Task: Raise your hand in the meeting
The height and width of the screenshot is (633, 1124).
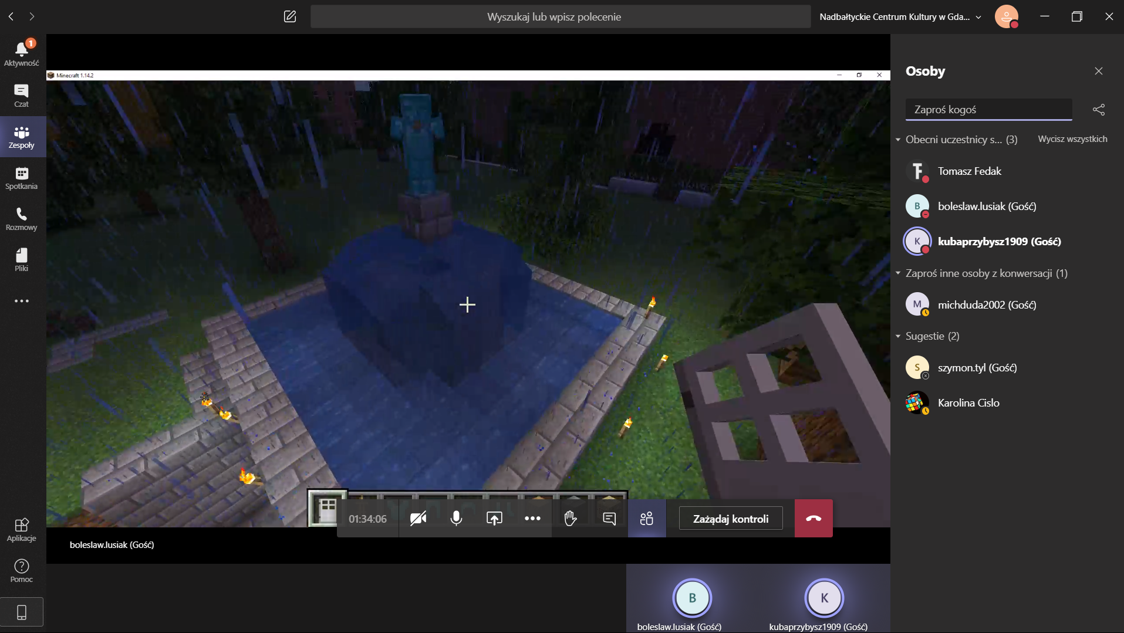Action: pos(571,519)
